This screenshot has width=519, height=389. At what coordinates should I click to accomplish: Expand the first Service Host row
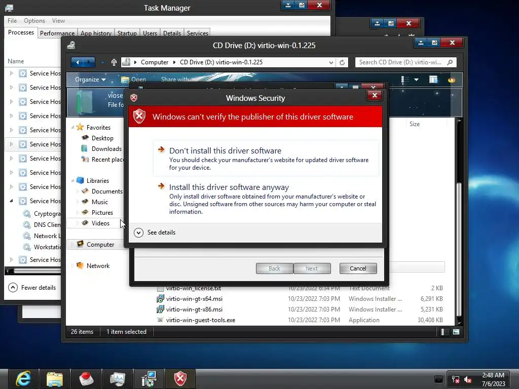[x=11, y=73]
